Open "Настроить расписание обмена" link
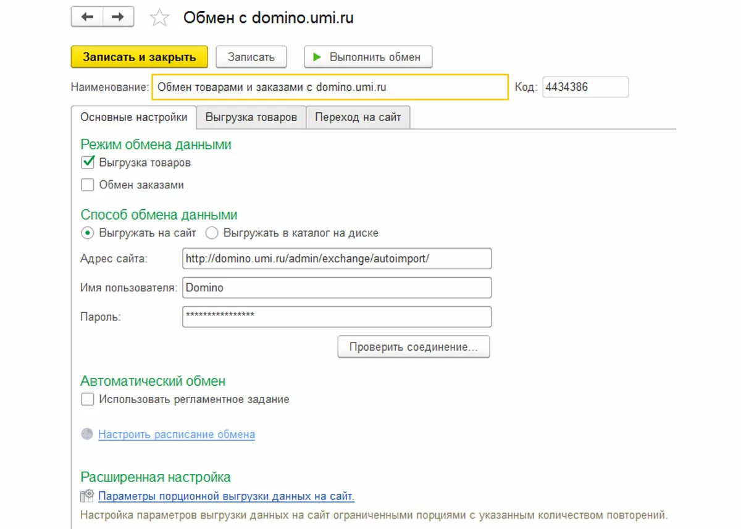Screen dimensions: 741x529 click(x=177, y=435)
